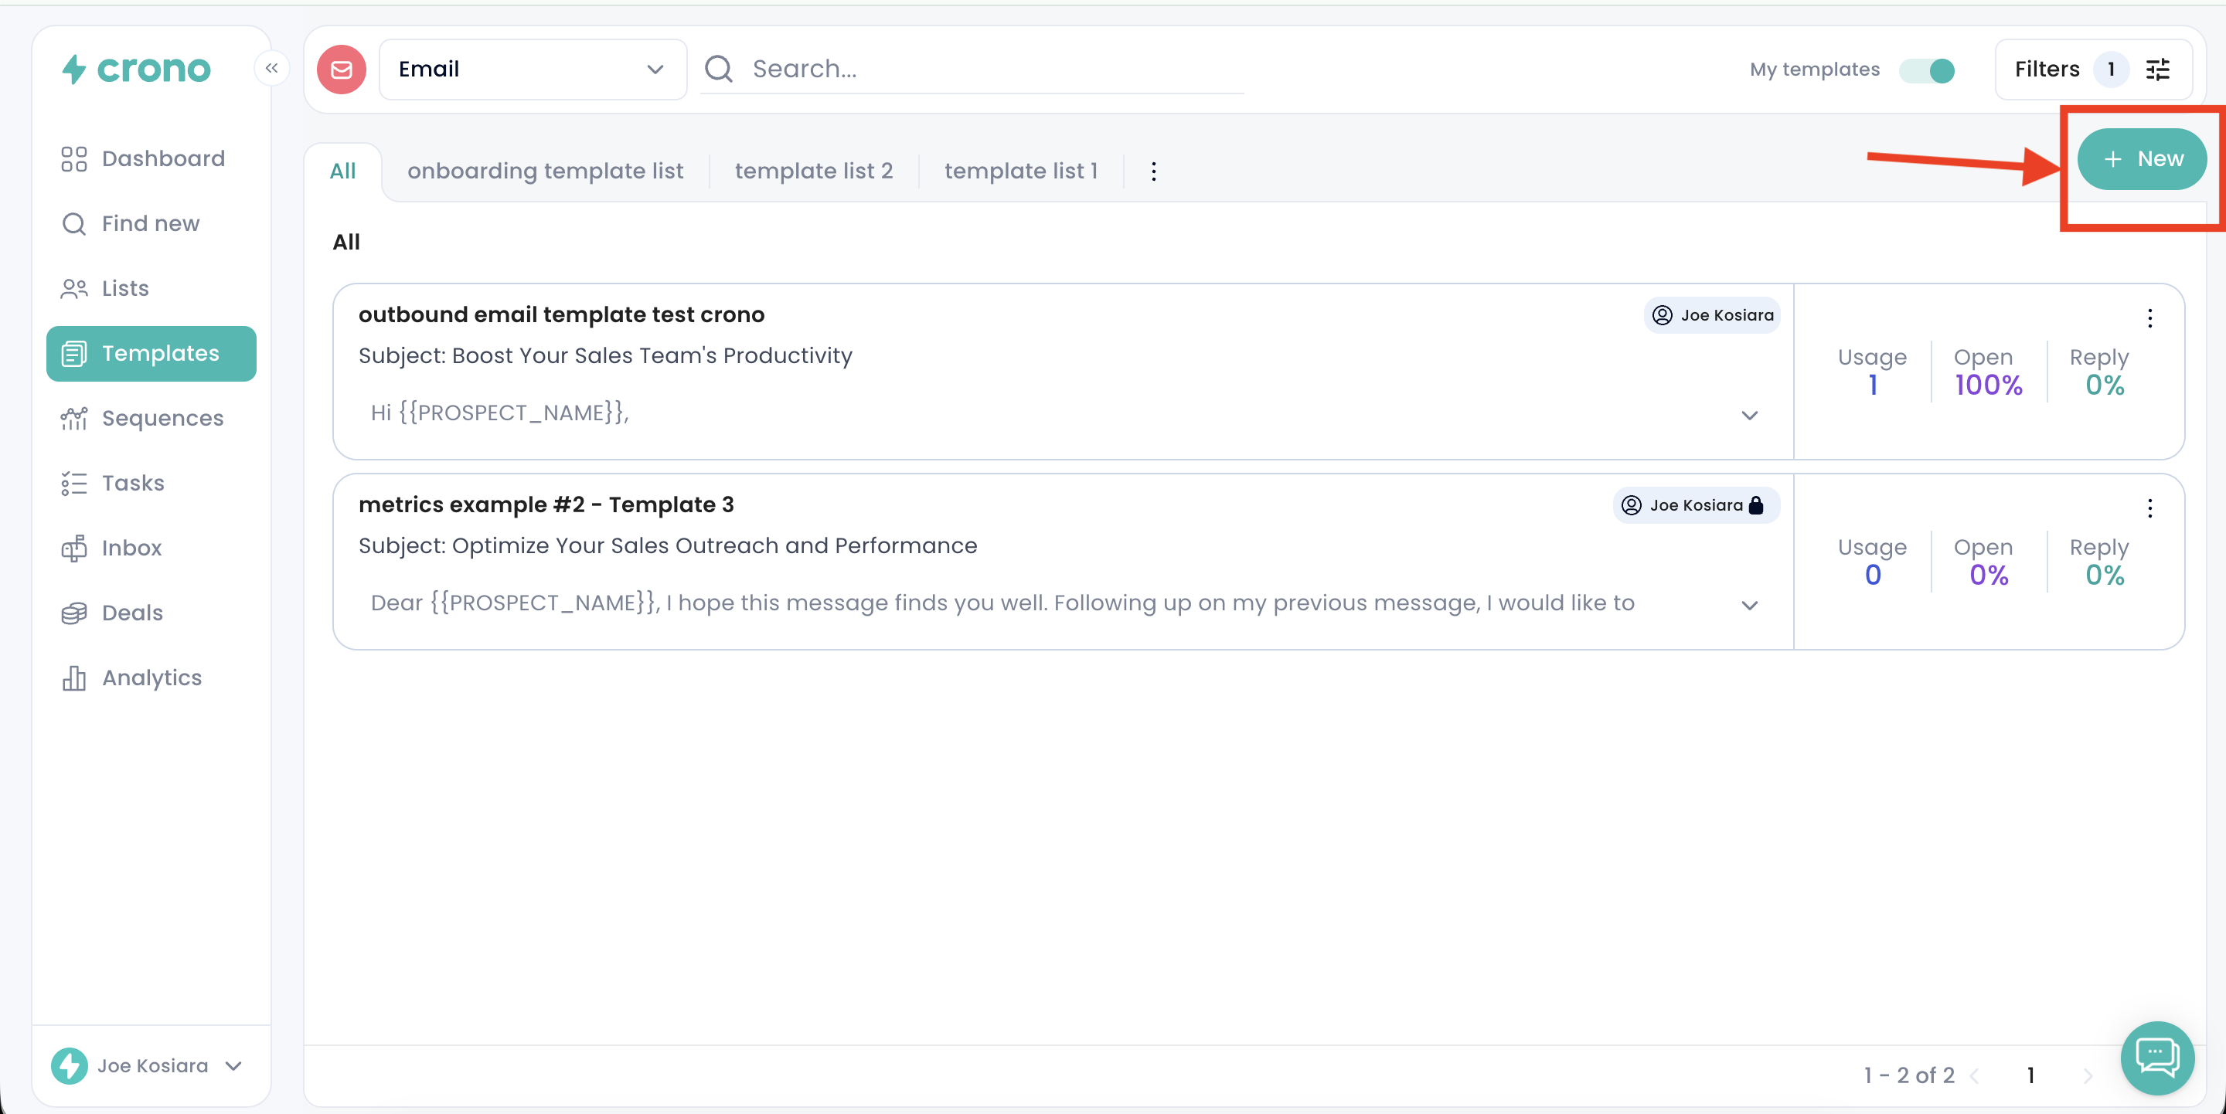Open more template lists kebab menu

1154,171
